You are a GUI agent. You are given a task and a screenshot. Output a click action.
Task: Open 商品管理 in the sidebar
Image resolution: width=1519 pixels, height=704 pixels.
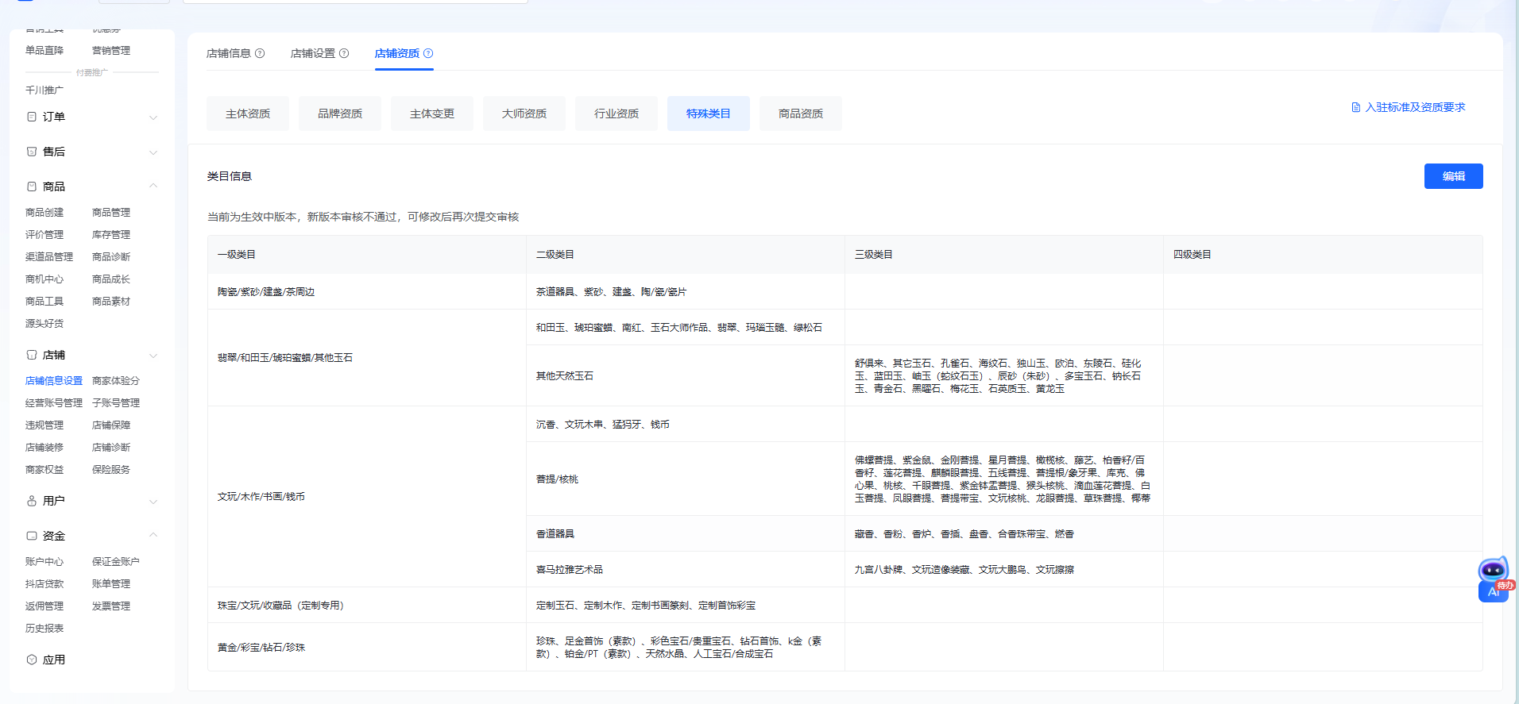point(111,213)
